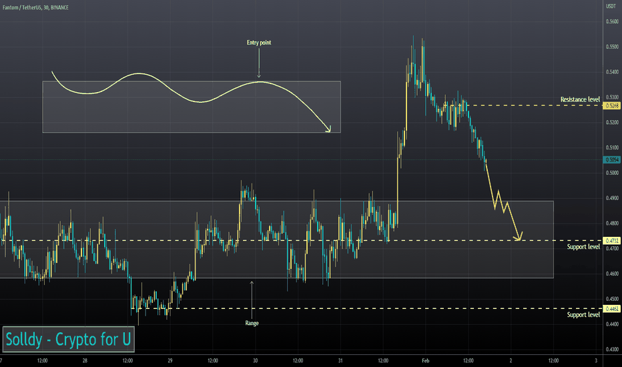622x367 pixels.
Task: Click the 0.4500 price axis label
Action: pyautogui.click(x=612, y=299)
